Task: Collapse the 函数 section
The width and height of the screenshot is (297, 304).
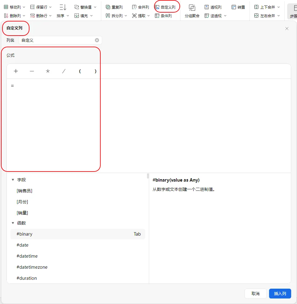Action: coord(13,223)
